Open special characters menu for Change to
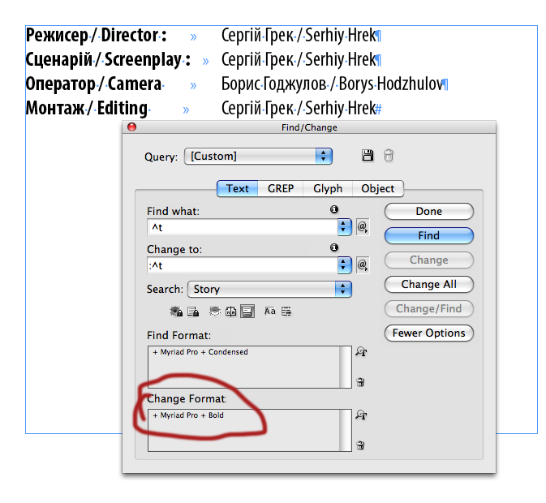 [362, 265]
